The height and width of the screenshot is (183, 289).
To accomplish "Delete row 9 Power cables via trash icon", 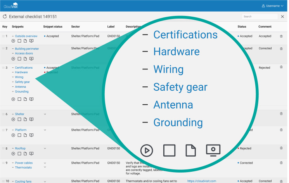I will pos(281,163).
